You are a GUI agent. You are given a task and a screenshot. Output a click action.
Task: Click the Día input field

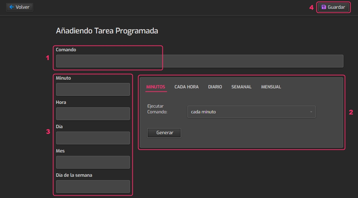tap(93, 138)
